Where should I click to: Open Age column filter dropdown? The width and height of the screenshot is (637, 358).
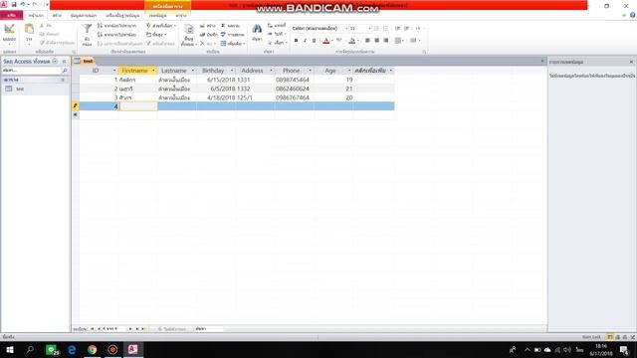coord(349,71)
